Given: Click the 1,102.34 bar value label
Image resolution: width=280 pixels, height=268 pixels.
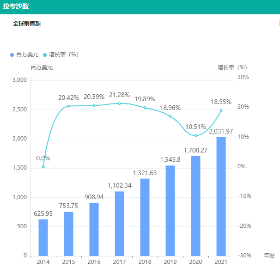Looking at the screenshot, I should (x=120, y=185).
